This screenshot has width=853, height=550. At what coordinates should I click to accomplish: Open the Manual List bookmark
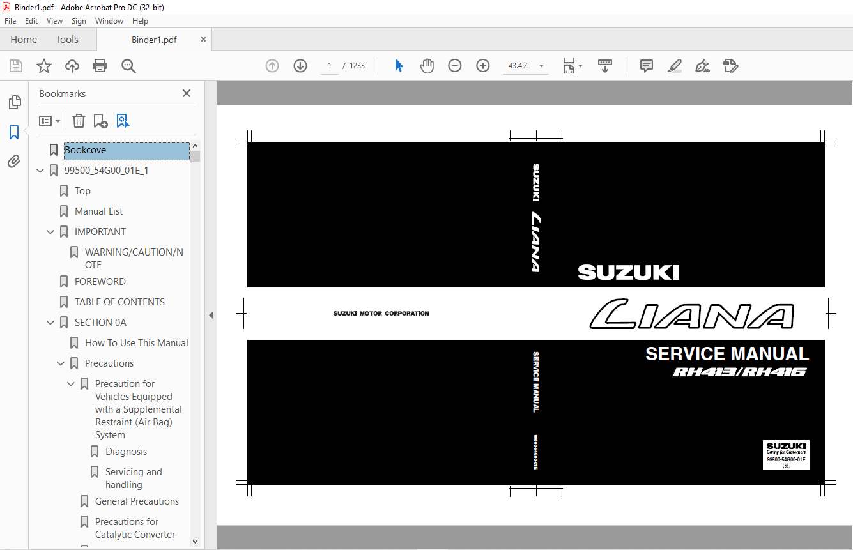coord(99,211)
